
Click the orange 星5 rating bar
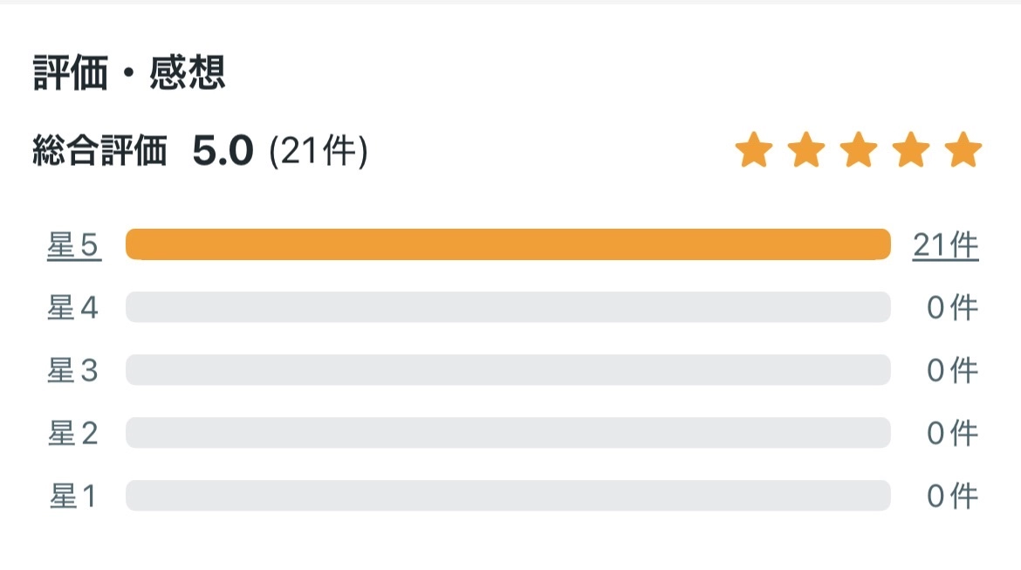(508, 244)
